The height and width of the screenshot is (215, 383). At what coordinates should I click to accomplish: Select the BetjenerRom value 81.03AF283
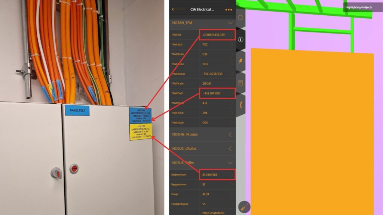click(210, 174)
